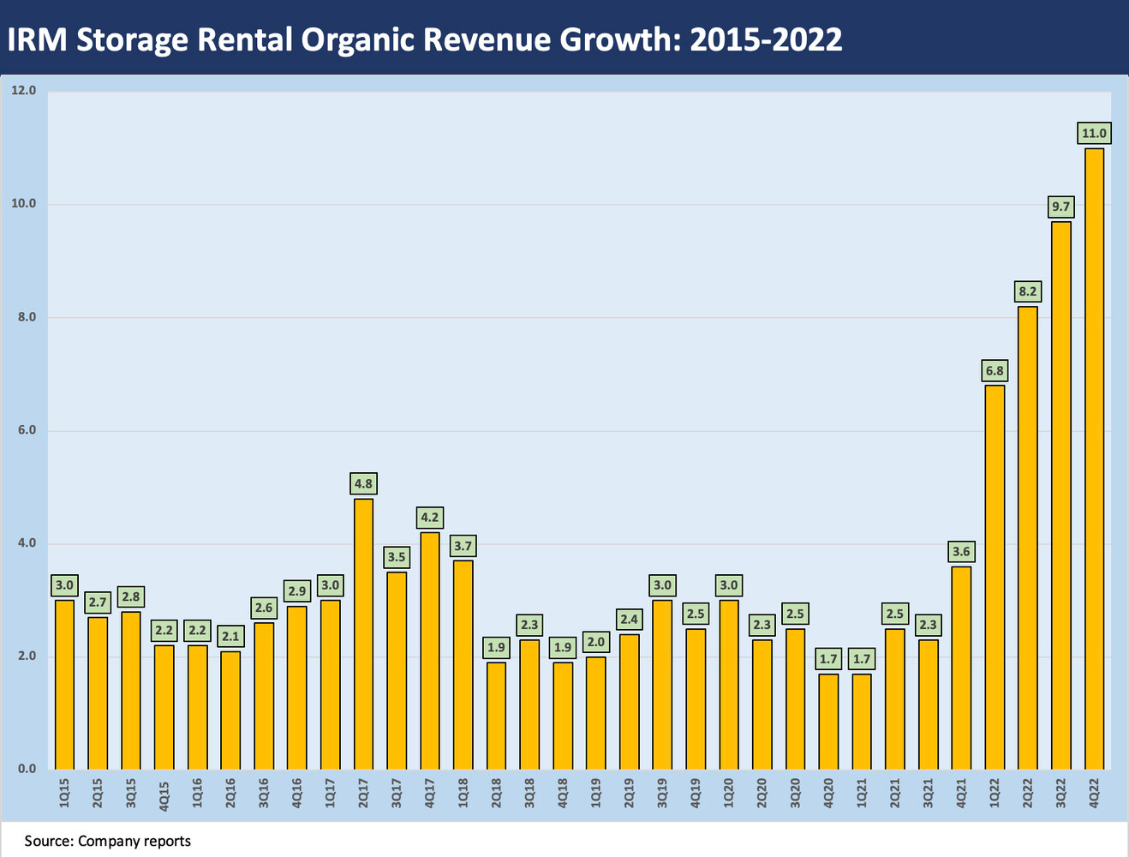Click the 3Q22 yellow bar
This screenshot has height=857, width=1129.
point(1060,495)
